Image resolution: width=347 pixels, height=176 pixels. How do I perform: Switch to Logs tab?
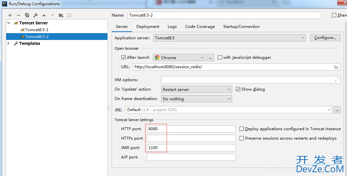pyautogui.click(x=172, y=27)
